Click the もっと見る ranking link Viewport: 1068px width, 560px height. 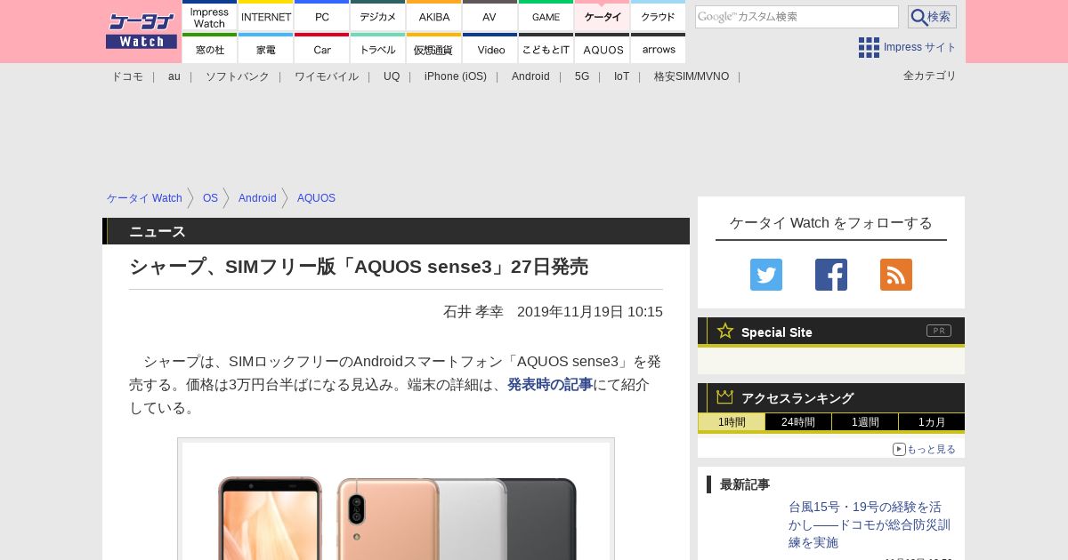click(x=931, y=449)
